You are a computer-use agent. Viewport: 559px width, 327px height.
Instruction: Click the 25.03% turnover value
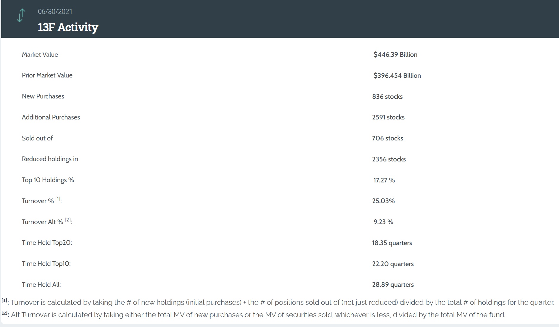coord(384,201)
